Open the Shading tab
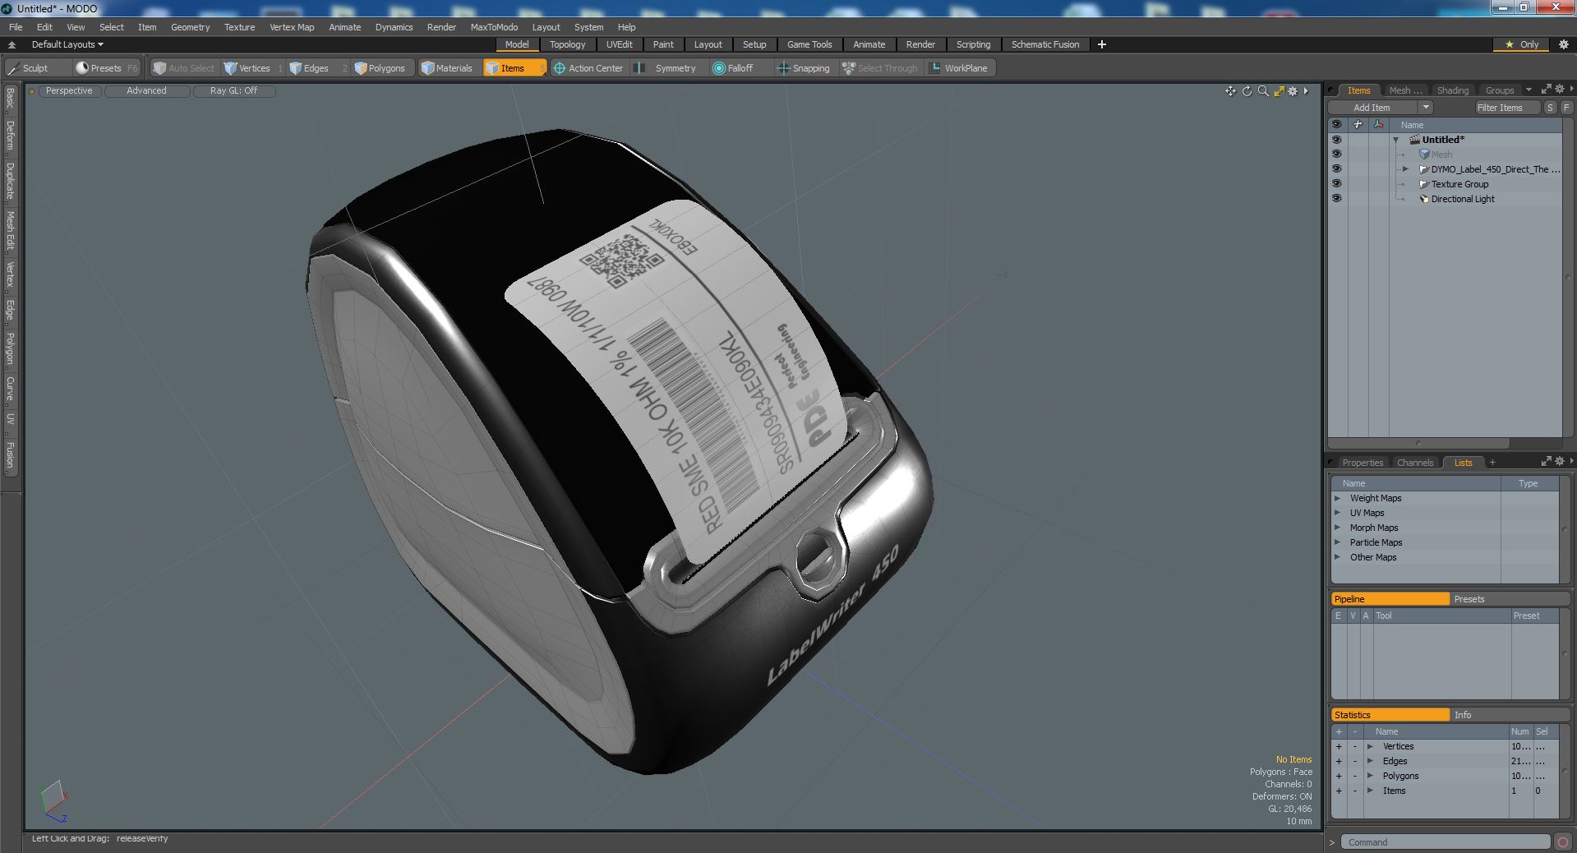Screen dimensions: 1577x853 pyautogui.click(x=1452, y=90)
